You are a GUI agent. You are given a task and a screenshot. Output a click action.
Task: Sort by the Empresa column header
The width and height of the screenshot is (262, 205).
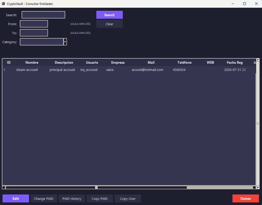(118, 62)
